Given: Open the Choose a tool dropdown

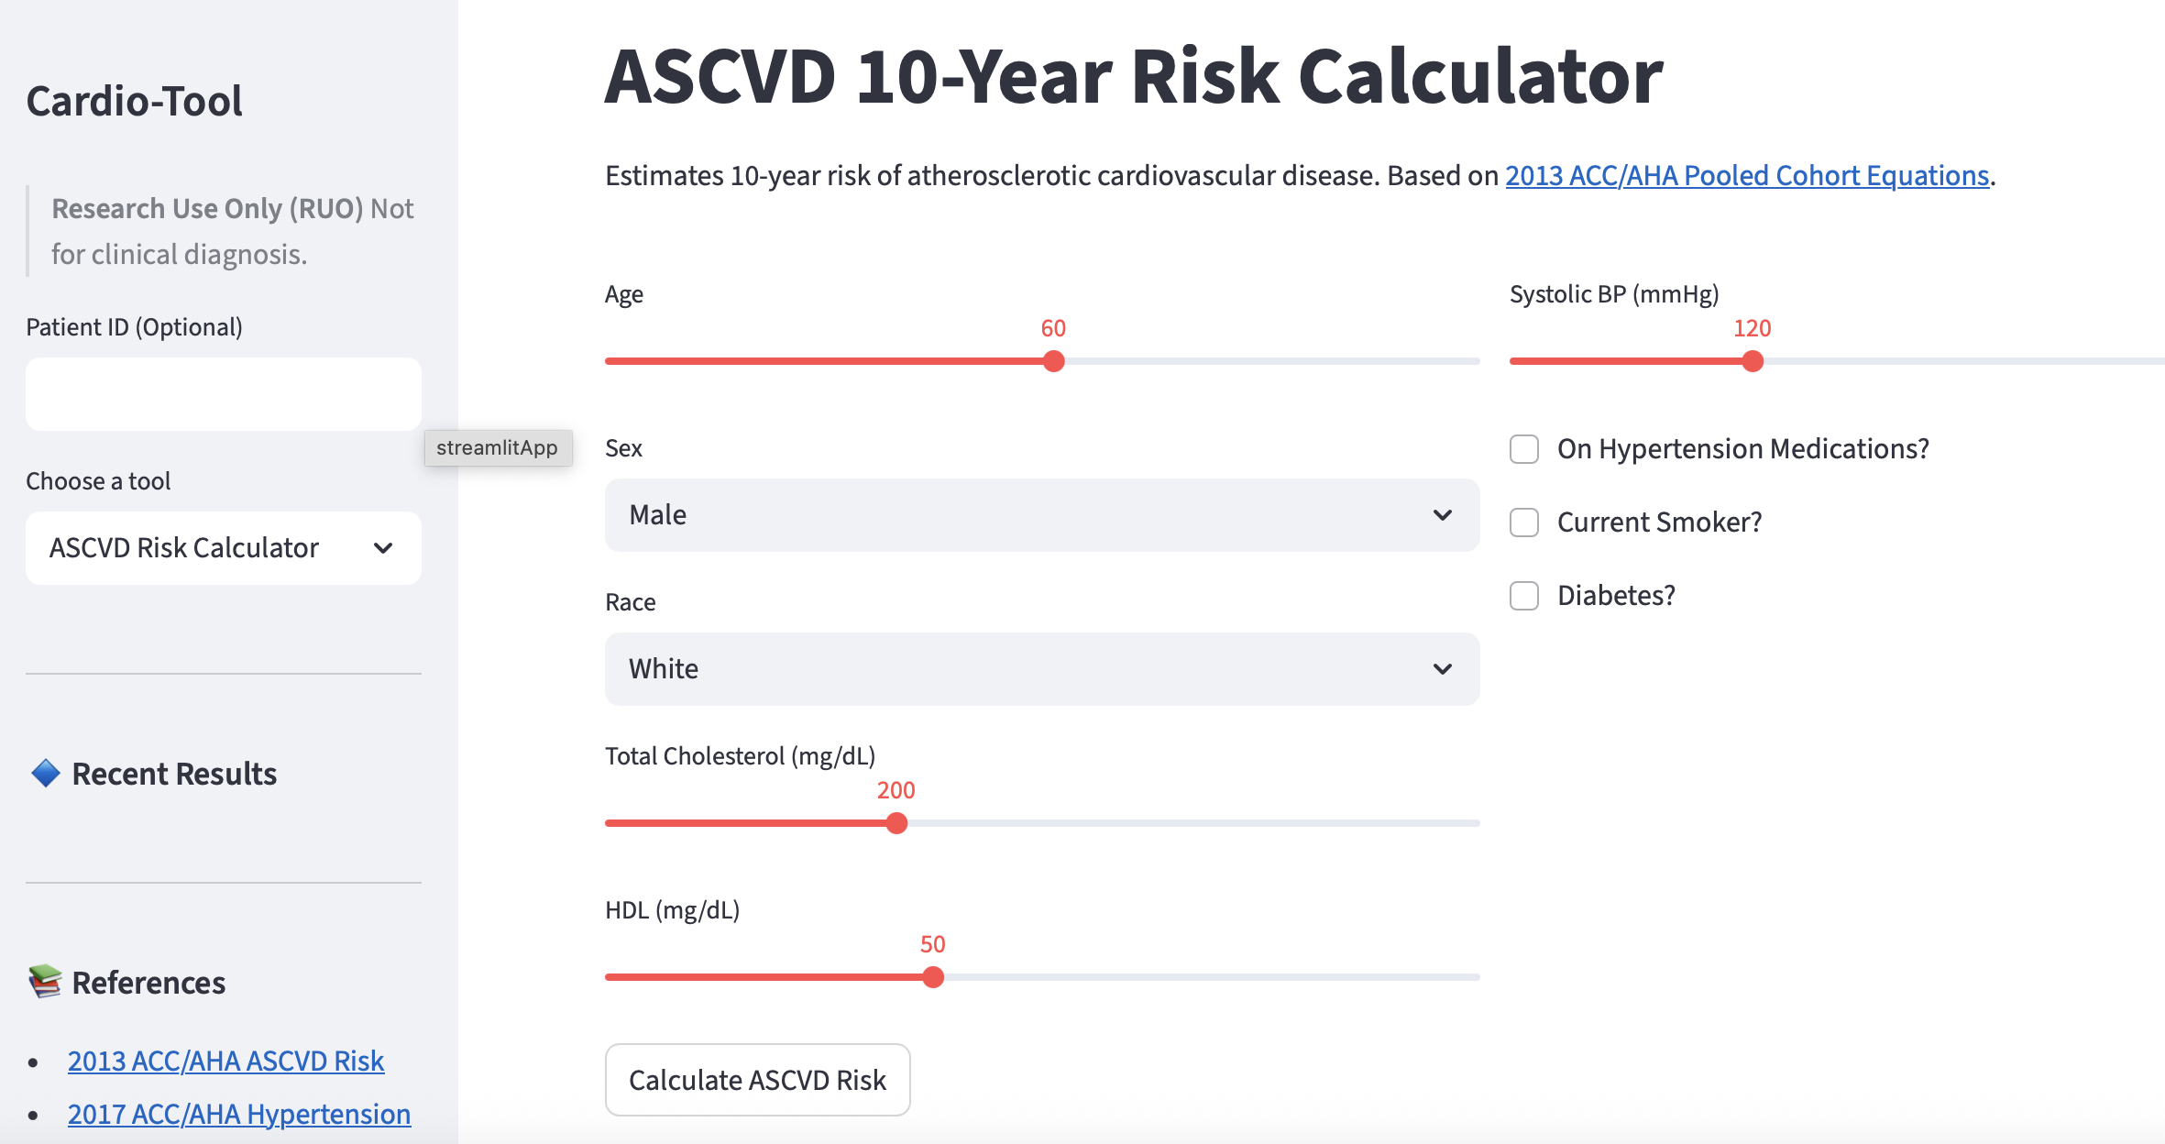Looking at the screenshot, I should [223, 548].
